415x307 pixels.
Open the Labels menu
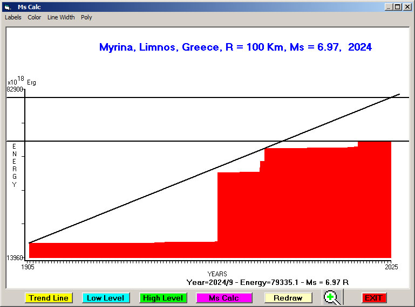13,17
